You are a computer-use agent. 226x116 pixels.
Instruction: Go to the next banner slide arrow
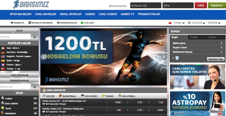click(164, 57)
